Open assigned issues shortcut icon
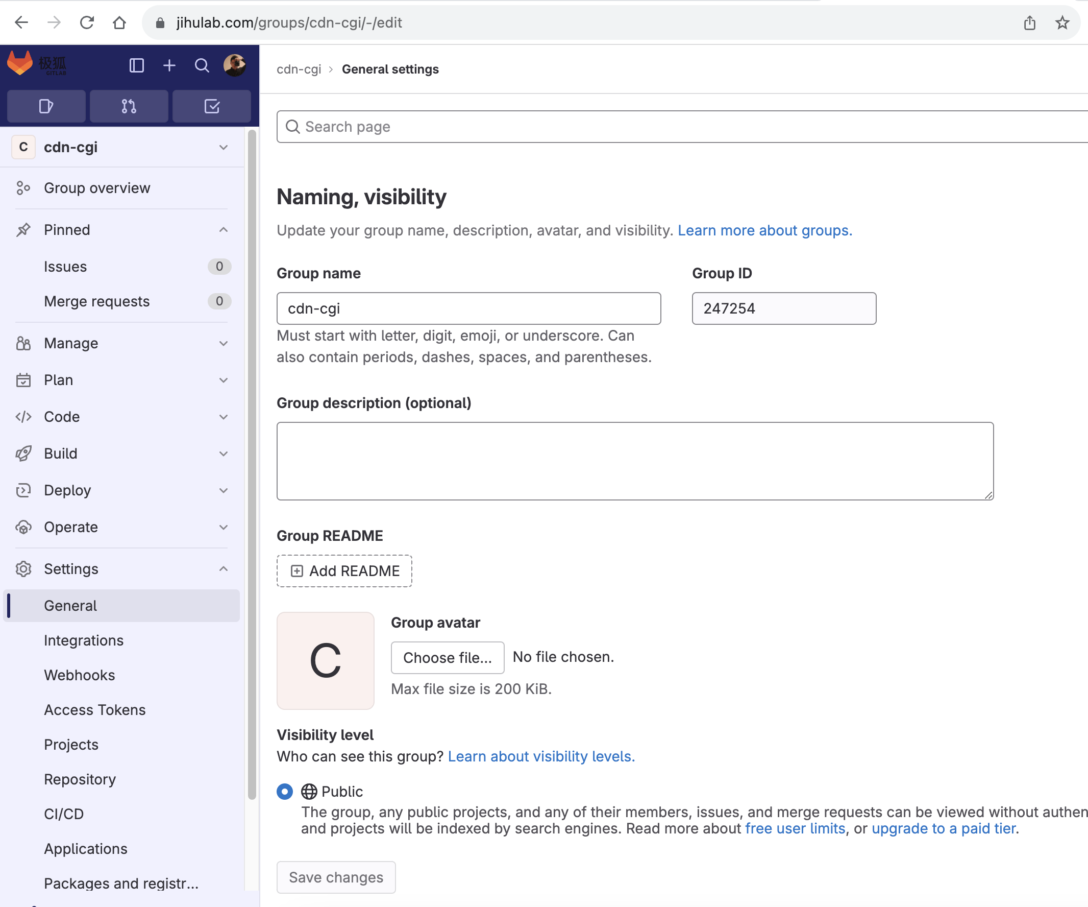The image size is (1088, 907). coord(46,106)
